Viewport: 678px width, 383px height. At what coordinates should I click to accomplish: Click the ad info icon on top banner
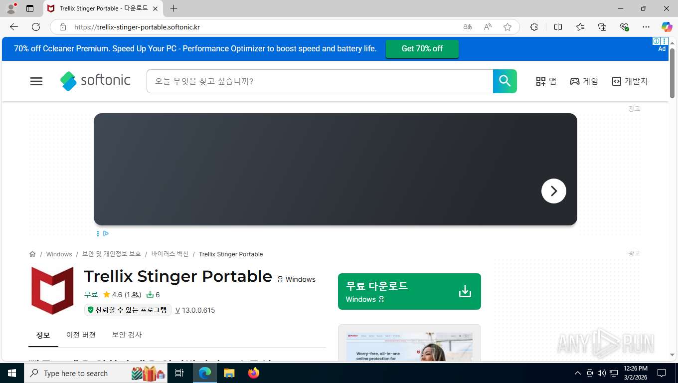[657, 41]
